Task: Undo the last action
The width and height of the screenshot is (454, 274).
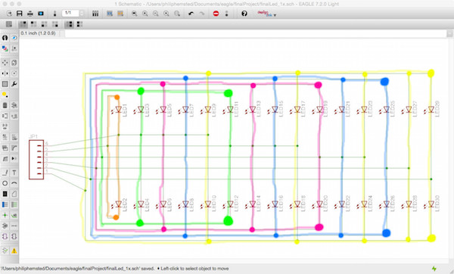Action: point(191,14)
